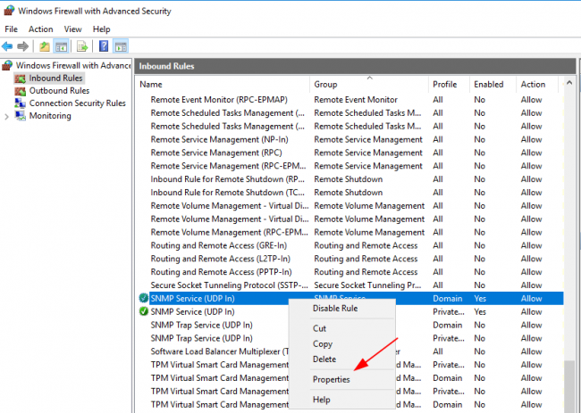Toggle the Show/Hide Console Tree icon
The width and height of the screenshot is (581, 413).
(x=61, y=46)
